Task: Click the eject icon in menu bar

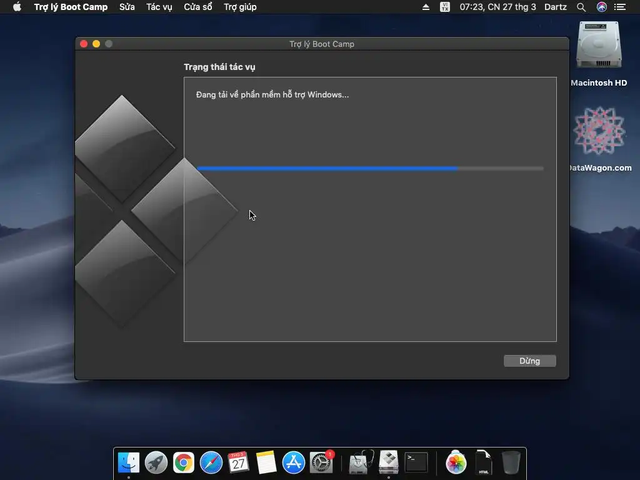Action: click(x=426, y=7)
